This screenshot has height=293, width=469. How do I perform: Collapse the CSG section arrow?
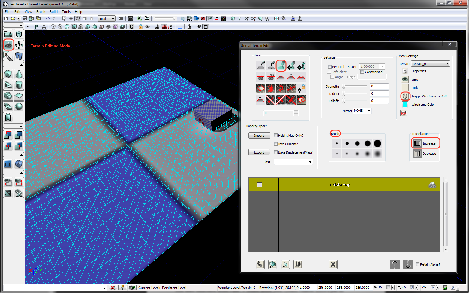[x=21, y=126]
